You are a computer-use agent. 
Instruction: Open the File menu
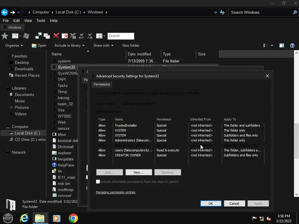6,21
